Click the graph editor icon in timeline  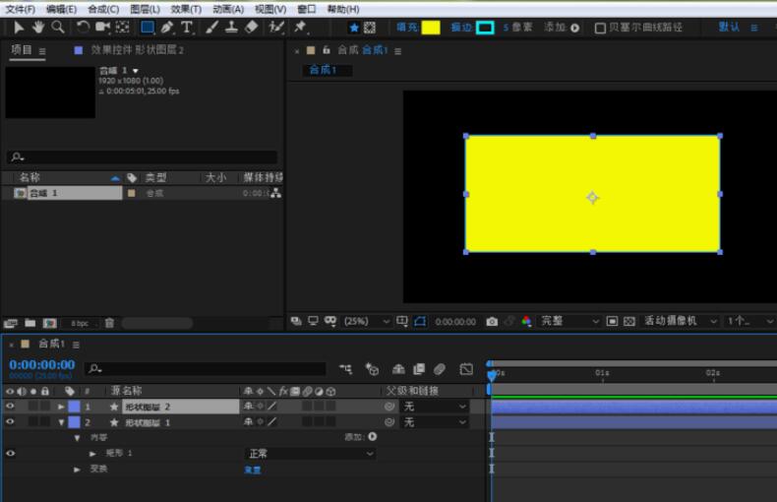pos(466,369)
